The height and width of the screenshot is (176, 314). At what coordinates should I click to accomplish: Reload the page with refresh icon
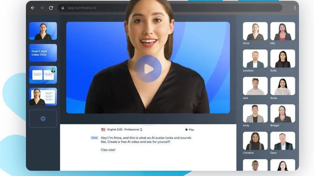(x=51, y=8)
